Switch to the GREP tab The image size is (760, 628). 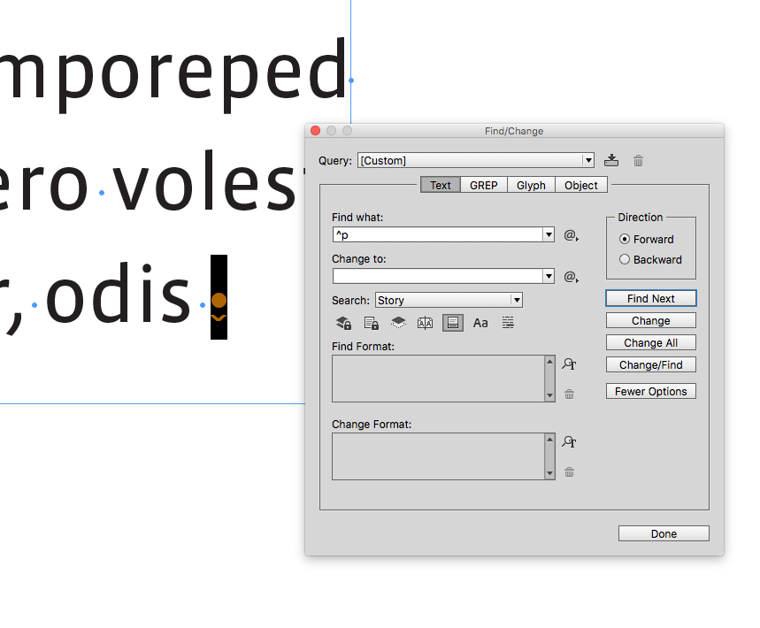click(x=483, y=185)
